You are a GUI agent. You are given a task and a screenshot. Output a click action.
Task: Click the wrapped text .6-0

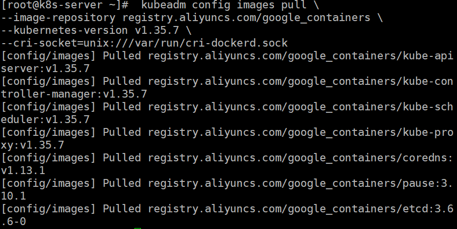[13, 222]
